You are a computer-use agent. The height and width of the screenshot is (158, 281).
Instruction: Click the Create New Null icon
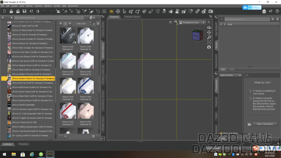click(x=98, y=12)
